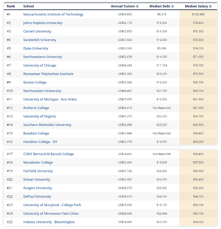Click the Median Debt column header
Viewport: 221px width, 229px height.
pos(160,6)
